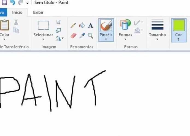Switch to the Início tab
The image size is (190, 136).
pyautogui.click(x=17, y=13)
